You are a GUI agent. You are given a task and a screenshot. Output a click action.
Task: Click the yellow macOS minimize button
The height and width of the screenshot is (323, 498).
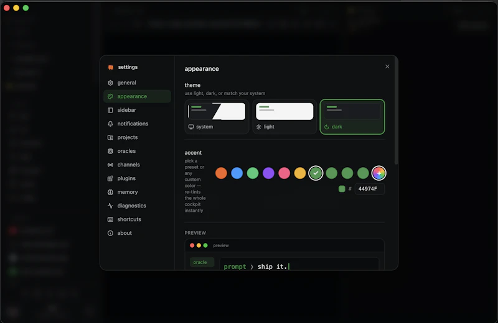click(x=16, y=8)
